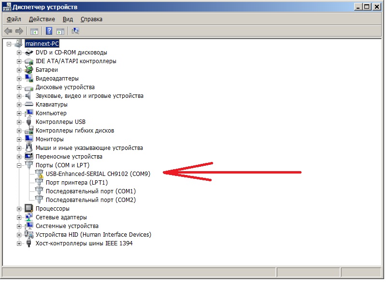
Task: Open the Действие menu
Action: tap(42, 19)
